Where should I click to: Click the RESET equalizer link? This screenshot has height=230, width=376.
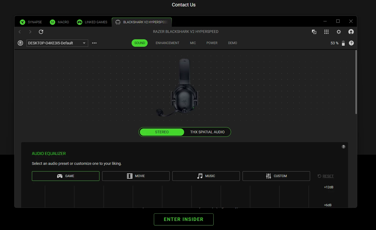[326, 176]
